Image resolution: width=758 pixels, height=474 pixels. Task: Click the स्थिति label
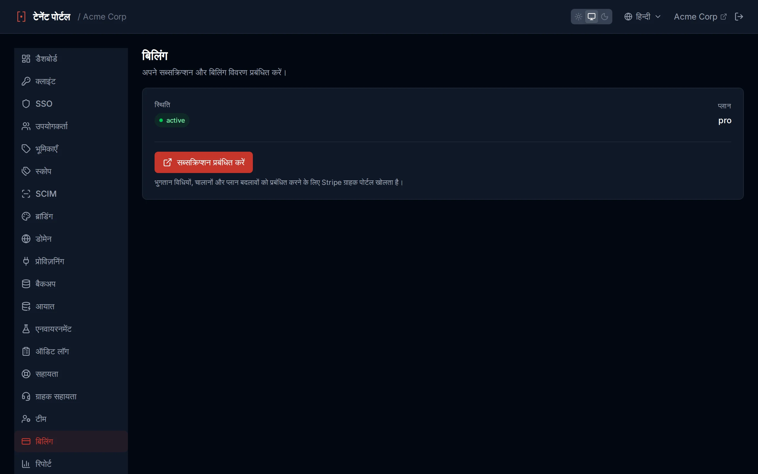point(162,104)
